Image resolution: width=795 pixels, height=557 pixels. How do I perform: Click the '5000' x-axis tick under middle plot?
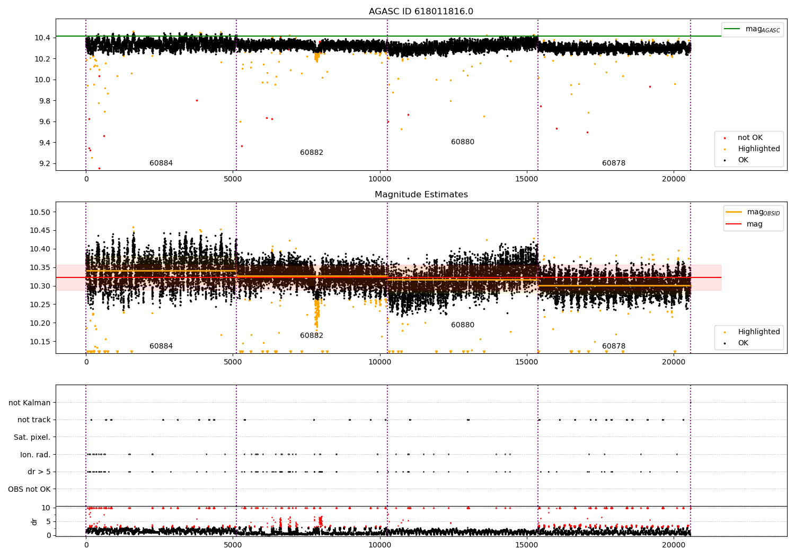tap(233, 363)
